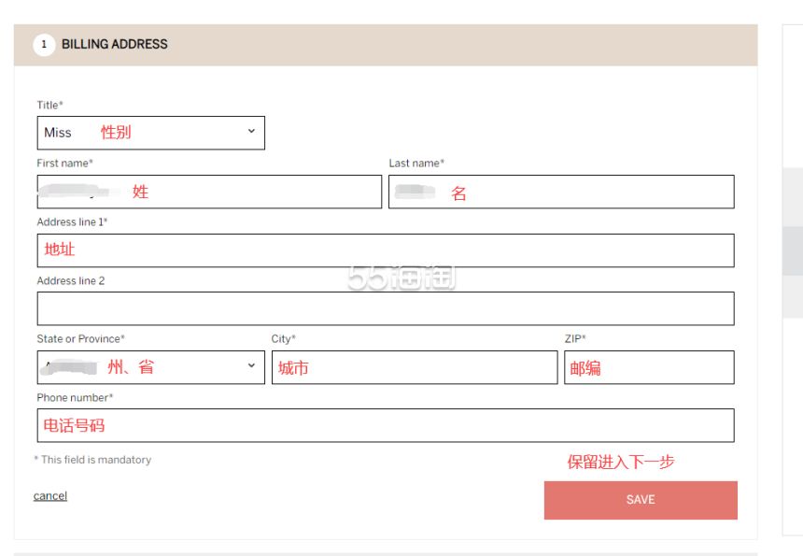Focus the Phone number field
This screenshot has width=803, height=556.
(386, 425)
